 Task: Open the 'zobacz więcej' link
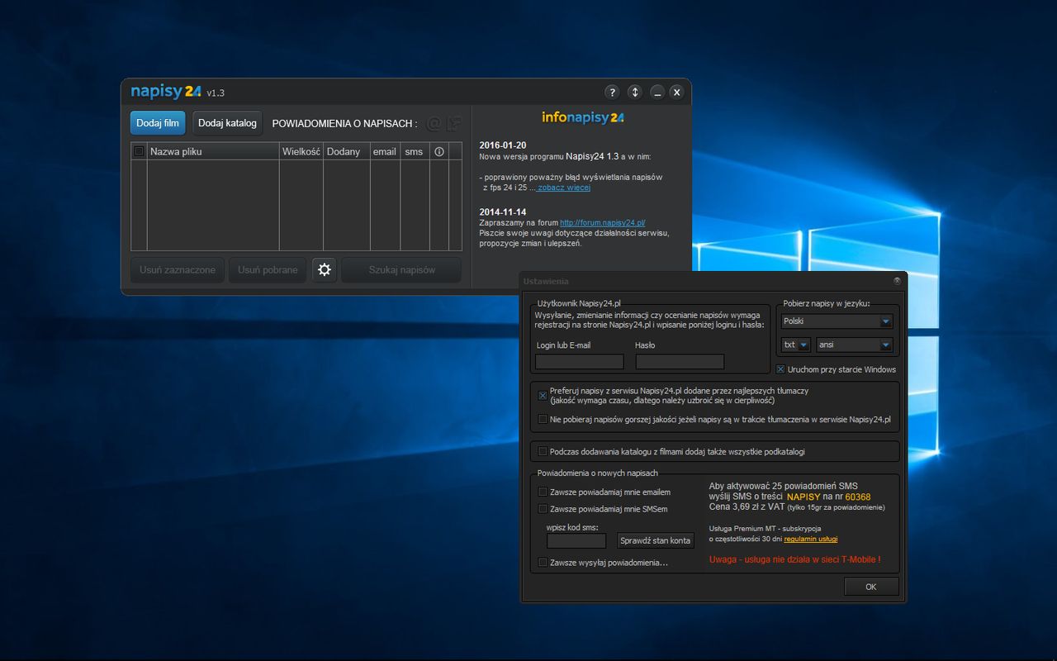pos(564,188)
